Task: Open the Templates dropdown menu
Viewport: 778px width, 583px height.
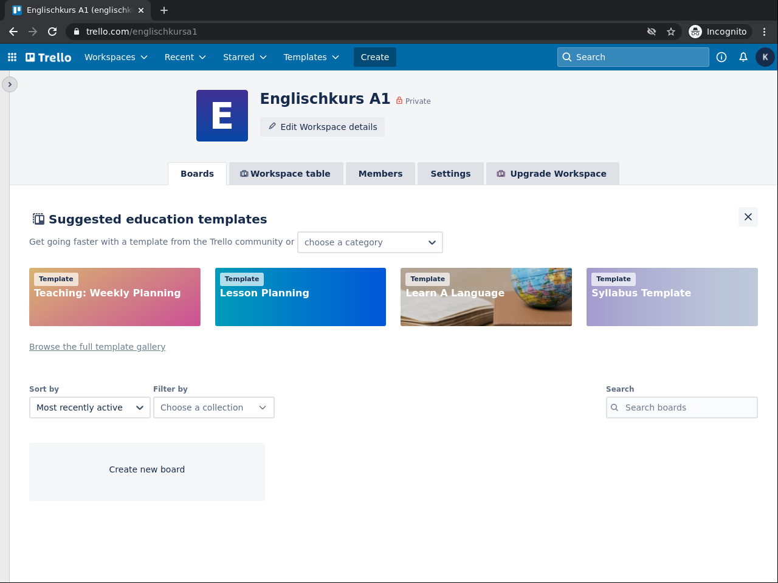Action: point(311,57)
